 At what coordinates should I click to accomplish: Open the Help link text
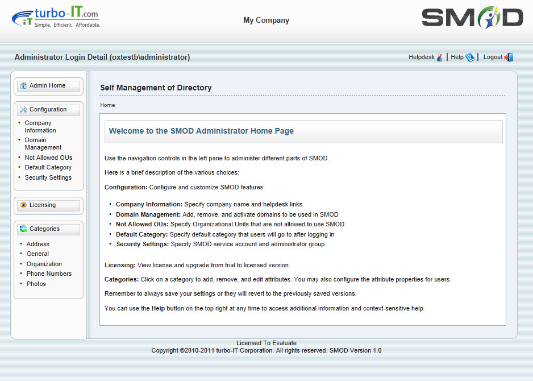(457, 57)
